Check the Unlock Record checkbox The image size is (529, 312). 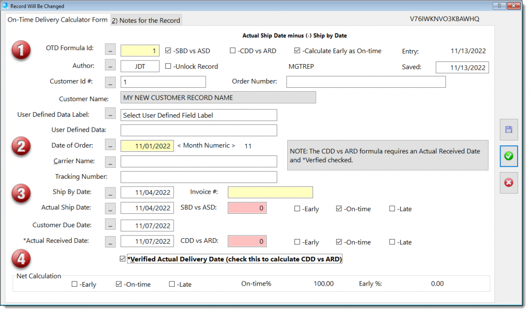168,66
